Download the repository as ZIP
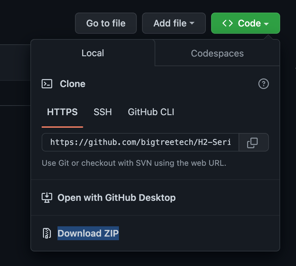 coord(88,233)
